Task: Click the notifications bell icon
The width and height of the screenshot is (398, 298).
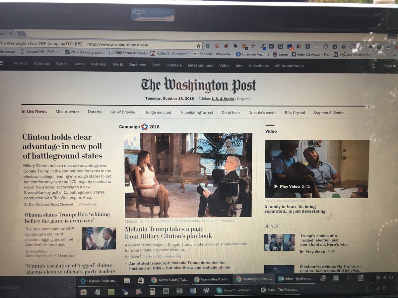Action: click(374, 66)
